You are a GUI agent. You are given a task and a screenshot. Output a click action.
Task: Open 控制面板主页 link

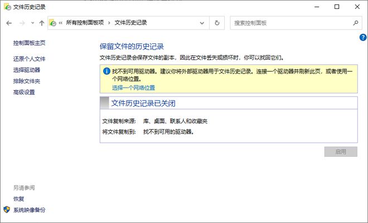[x=30, y=43]
